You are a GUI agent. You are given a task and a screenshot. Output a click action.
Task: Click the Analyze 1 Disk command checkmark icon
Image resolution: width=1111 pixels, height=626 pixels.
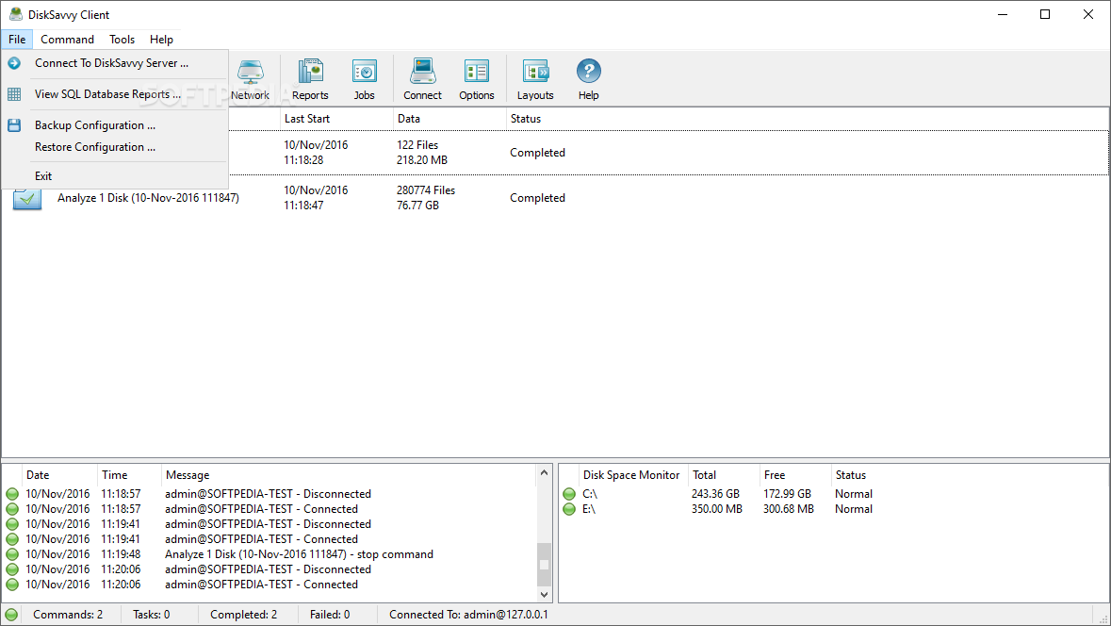click(27, 199)
